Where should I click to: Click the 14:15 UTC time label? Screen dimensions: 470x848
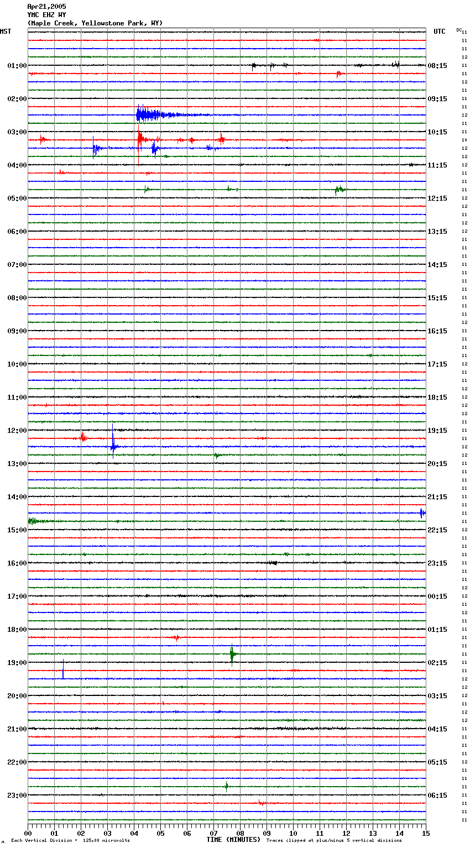437,265
